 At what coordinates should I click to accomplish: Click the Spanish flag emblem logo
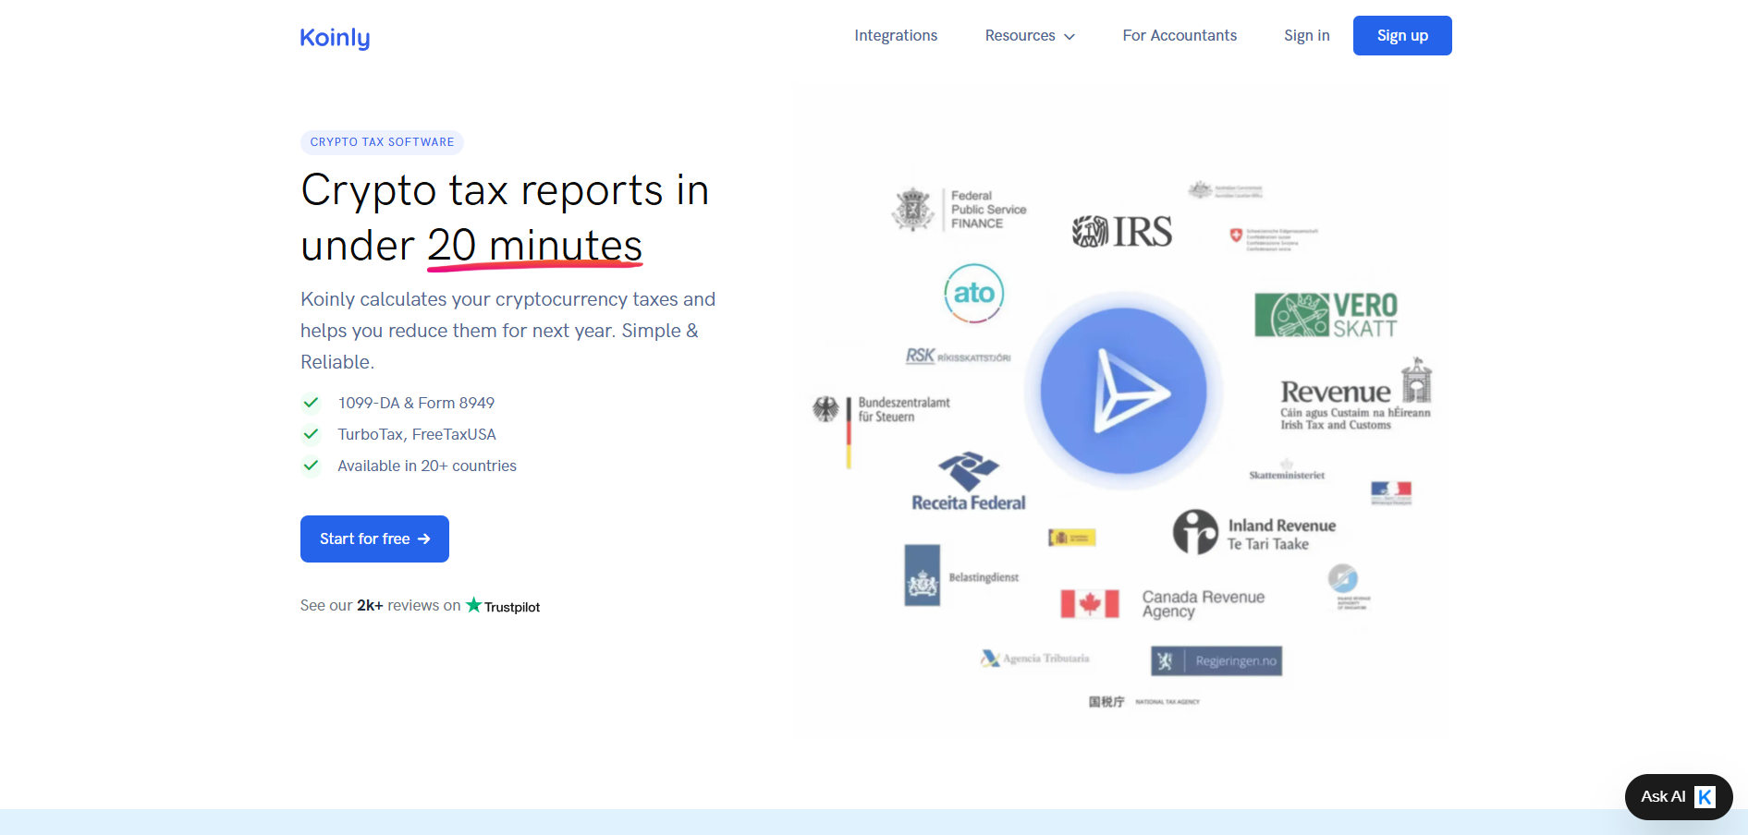point(1071,538)
